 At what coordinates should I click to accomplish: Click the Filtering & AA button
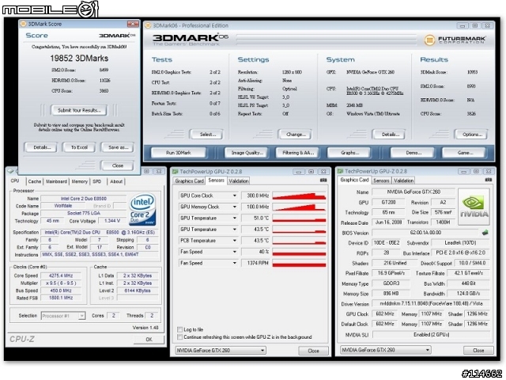[298, 153]
